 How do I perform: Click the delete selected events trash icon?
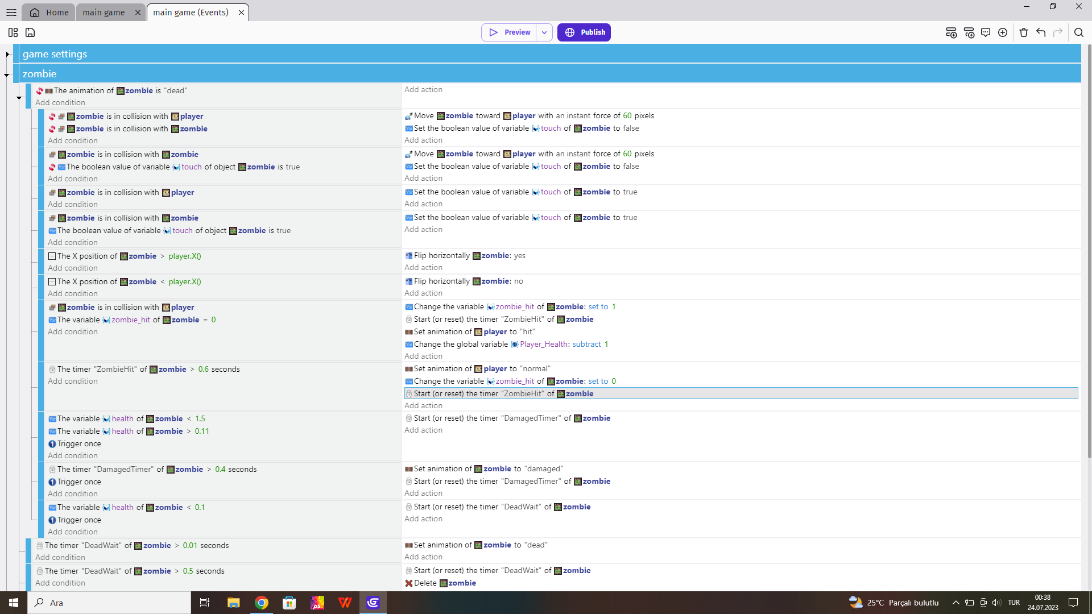1024,32
